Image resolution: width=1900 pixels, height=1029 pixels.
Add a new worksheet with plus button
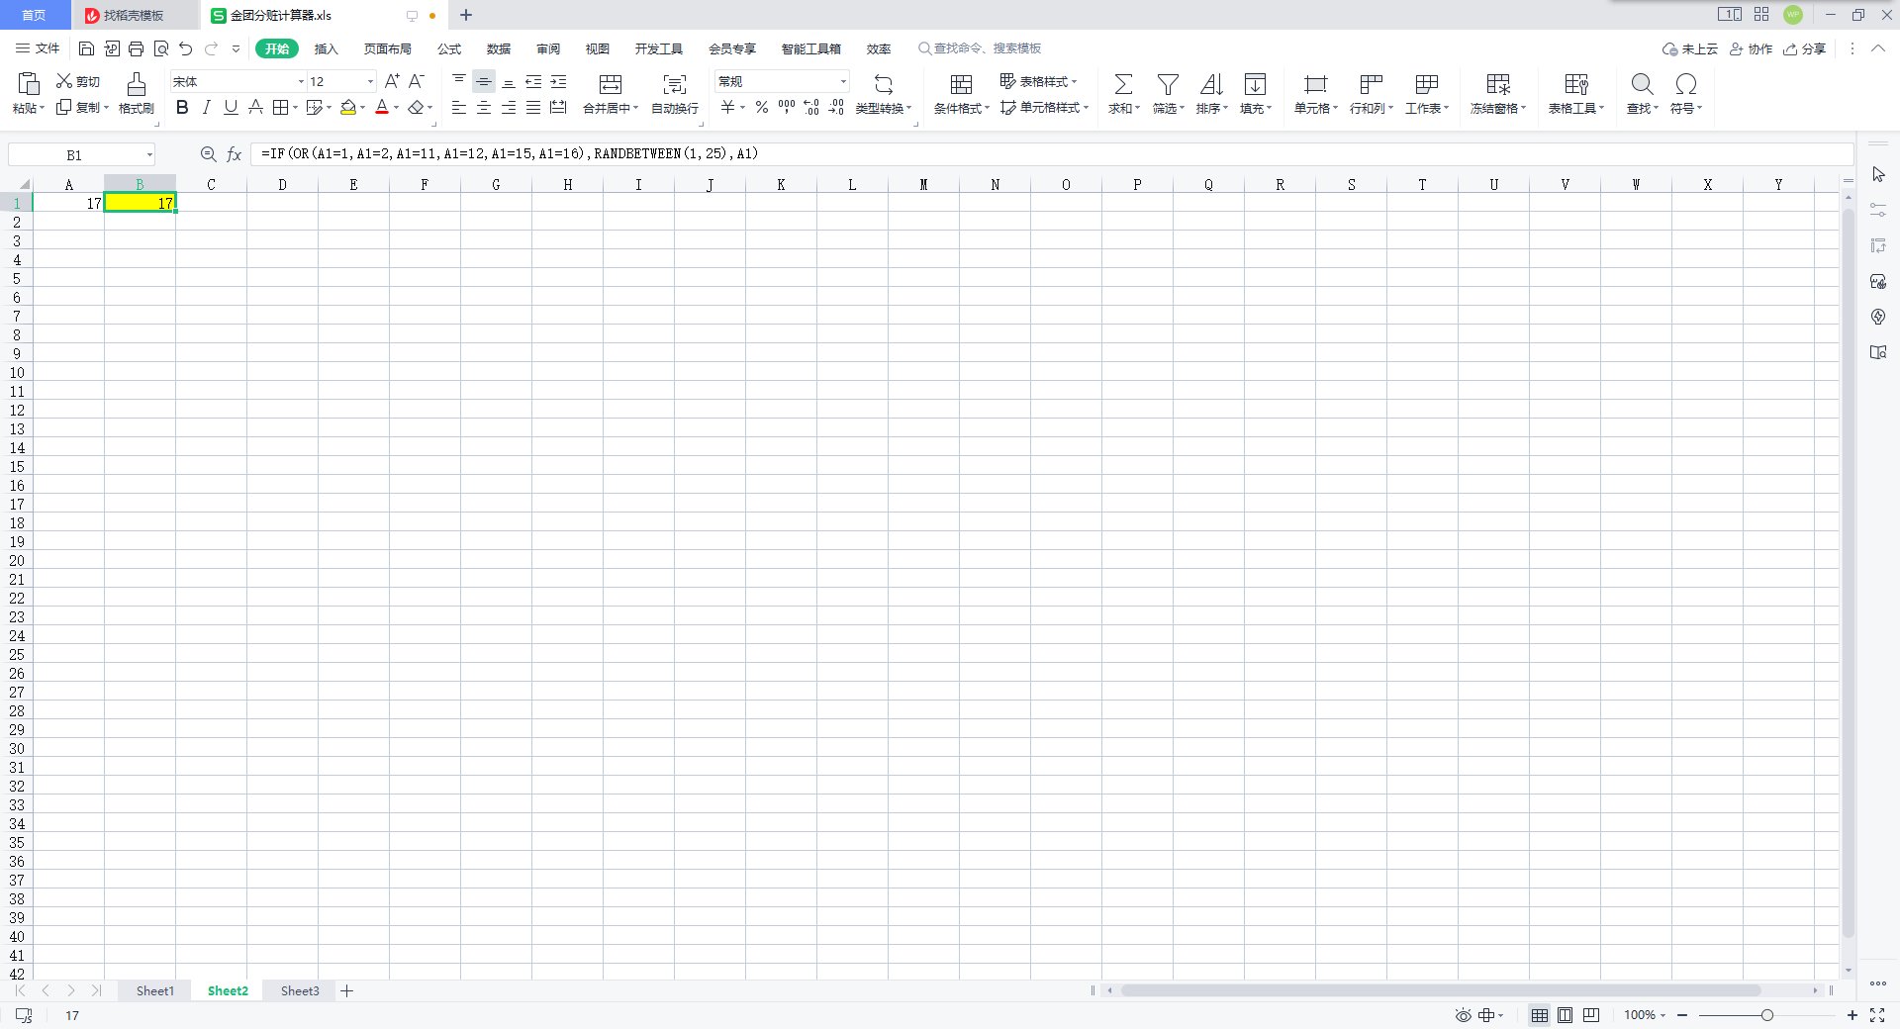(x=347, y=990)
